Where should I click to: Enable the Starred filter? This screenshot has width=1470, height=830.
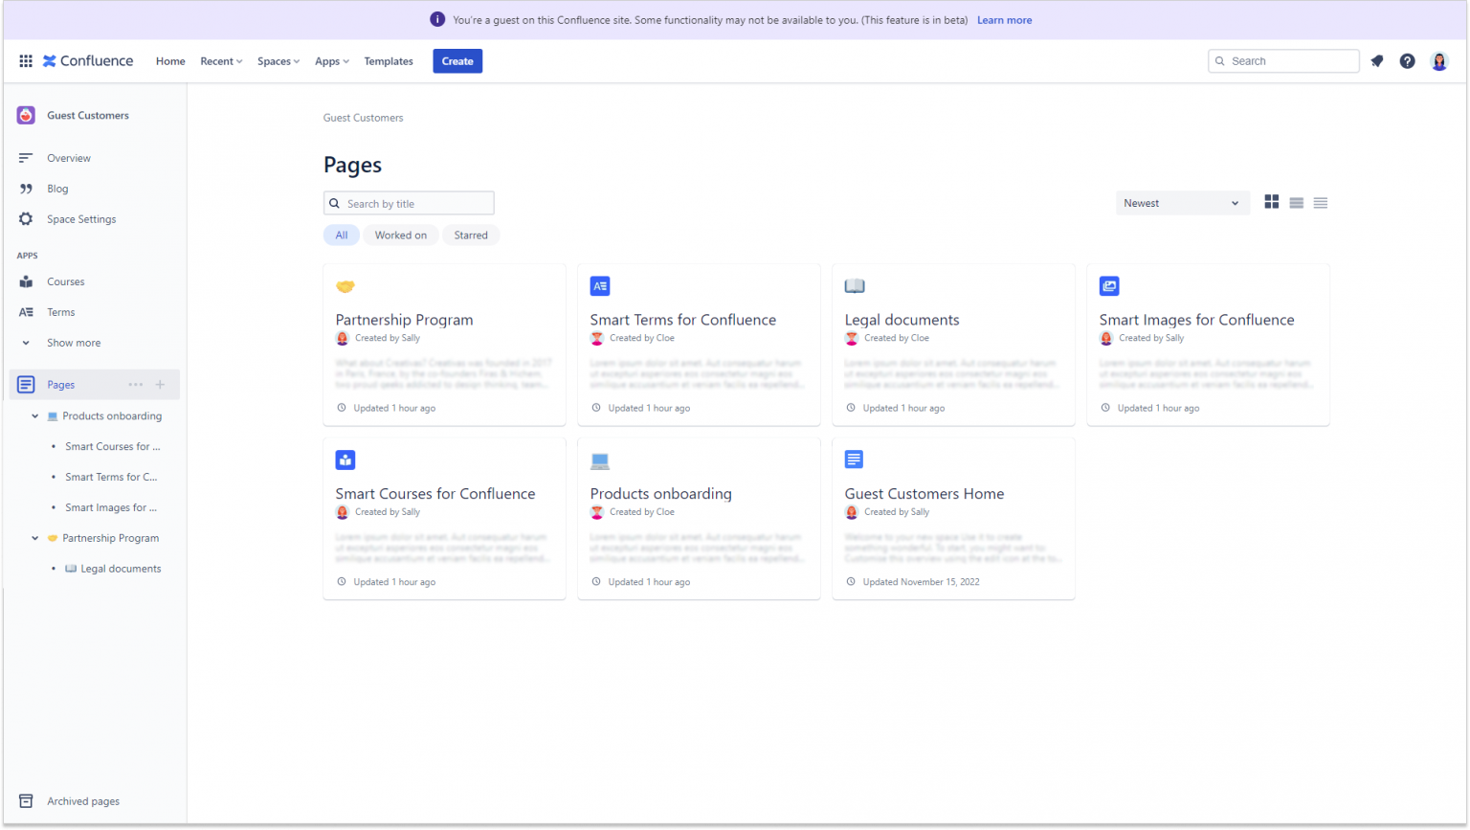[x=471, y=235]
